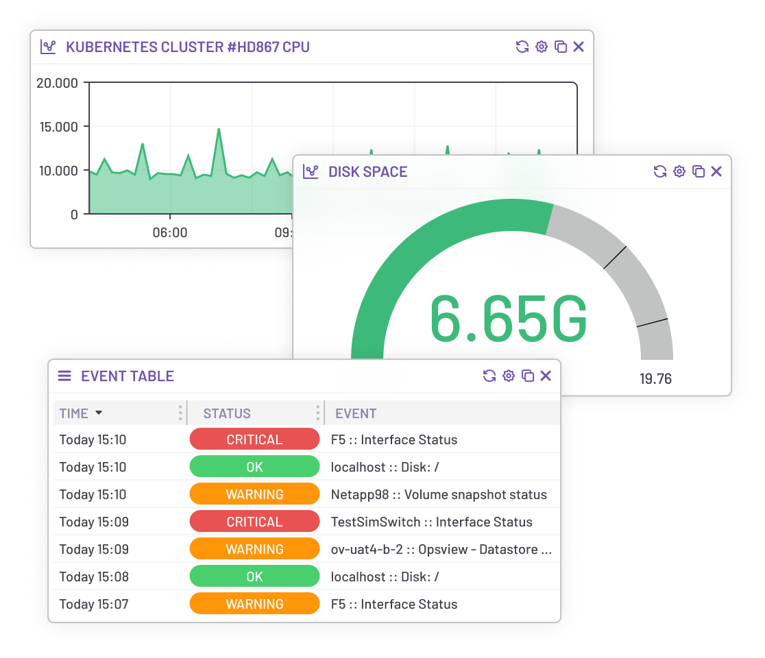The height and width of the screenshot is (658, 765).
Task: Click the STATUS column header
Action: point(227,413)
